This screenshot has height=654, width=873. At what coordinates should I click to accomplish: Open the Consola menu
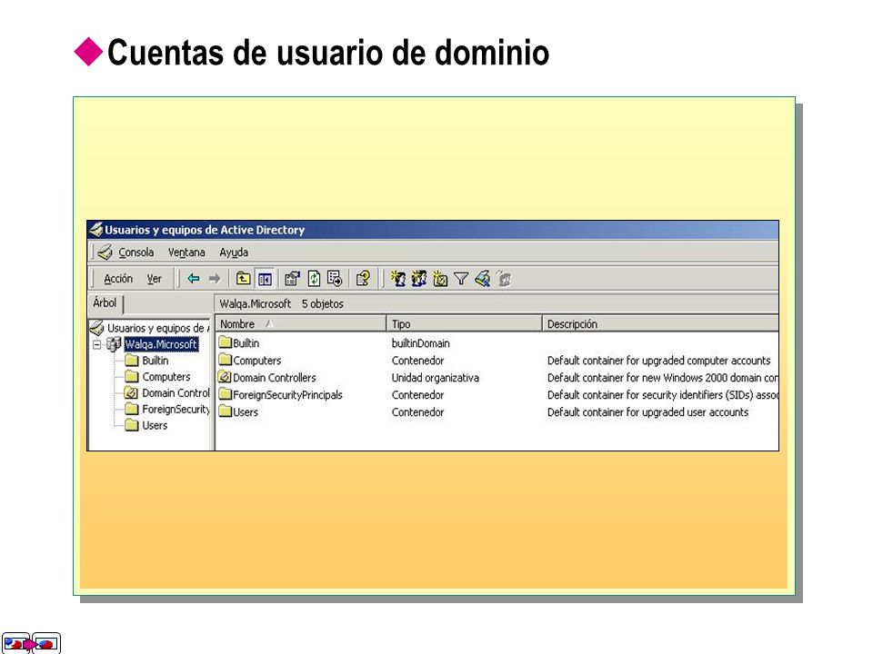pyautogui.click(x=135, y=253)
